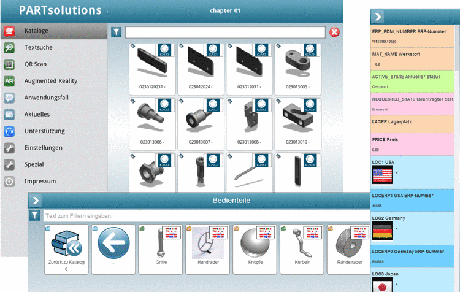This screenshot has width=460, height=292.
Task: Open Einstellungen entry
Action: pyautogui.click(x=54, y=148)
